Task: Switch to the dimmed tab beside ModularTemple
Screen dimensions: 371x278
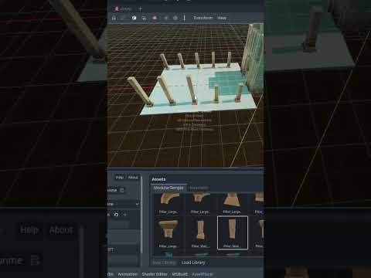Action: click(x=199, y=188)
